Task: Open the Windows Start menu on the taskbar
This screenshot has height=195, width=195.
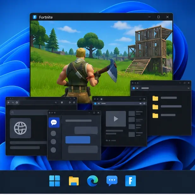Action: (54, 181)
